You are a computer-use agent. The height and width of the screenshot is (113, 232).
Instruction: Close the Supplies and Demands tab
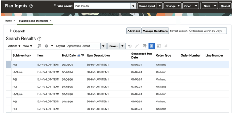pos(50,21)
